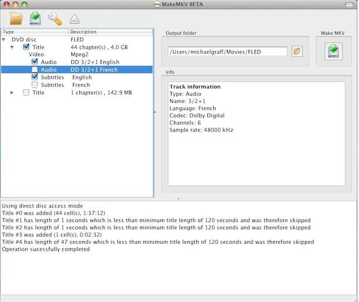The width and height of the screenshot is (359, 302).
Task: Click the output folder path field
Action: pos(227,52)
